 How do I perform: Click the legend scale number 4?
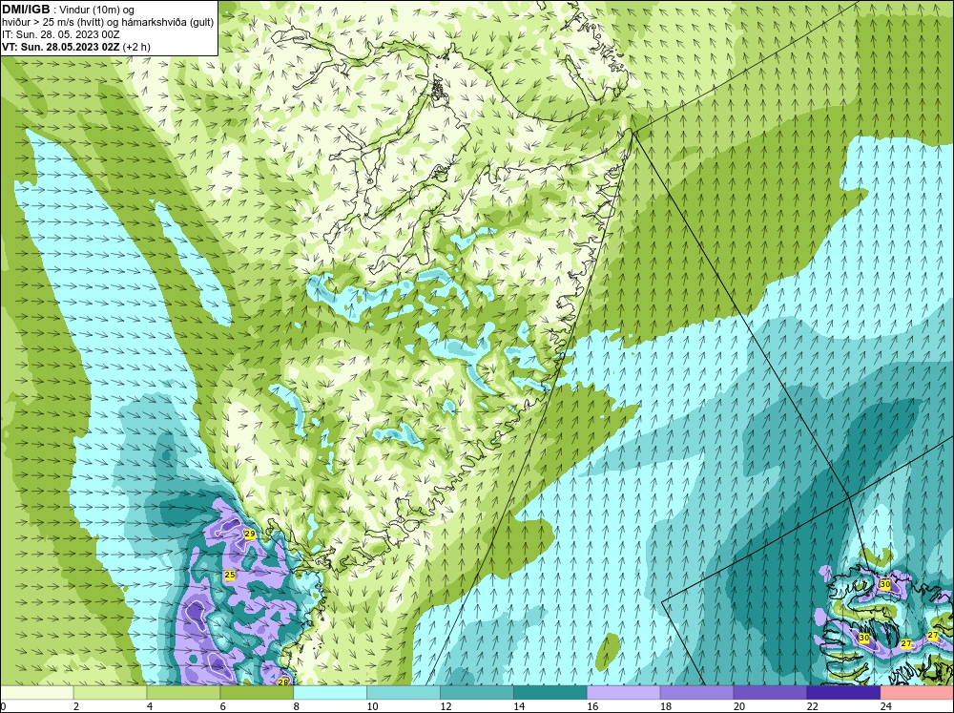click(x=150, y=706)
